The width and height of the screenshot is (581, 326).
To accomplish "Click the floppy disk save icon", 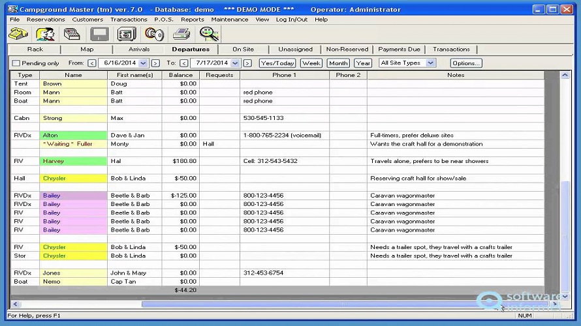I will click(x=99, y=34).
